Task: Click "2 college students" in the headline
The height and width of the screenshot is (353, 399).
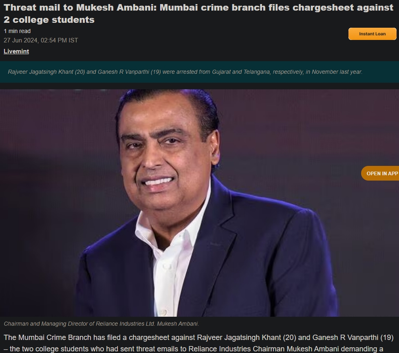Action: click(x=49, y=20)
